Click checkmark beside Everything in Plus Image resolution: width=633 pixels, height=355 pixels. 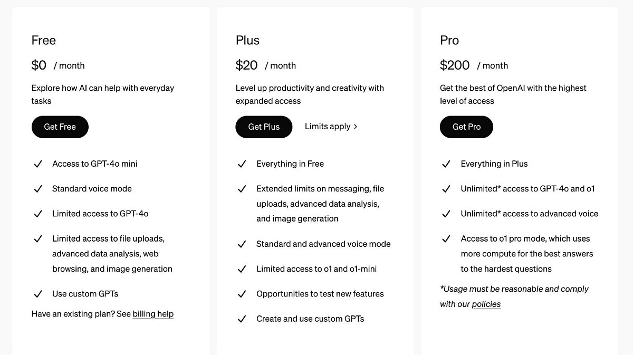pyautogui.click(x=446, y=164)
